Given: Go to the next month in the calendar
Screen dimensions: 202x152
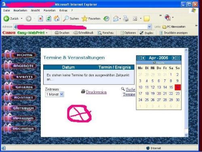Looking at the screenshot, I should [174, 58].
